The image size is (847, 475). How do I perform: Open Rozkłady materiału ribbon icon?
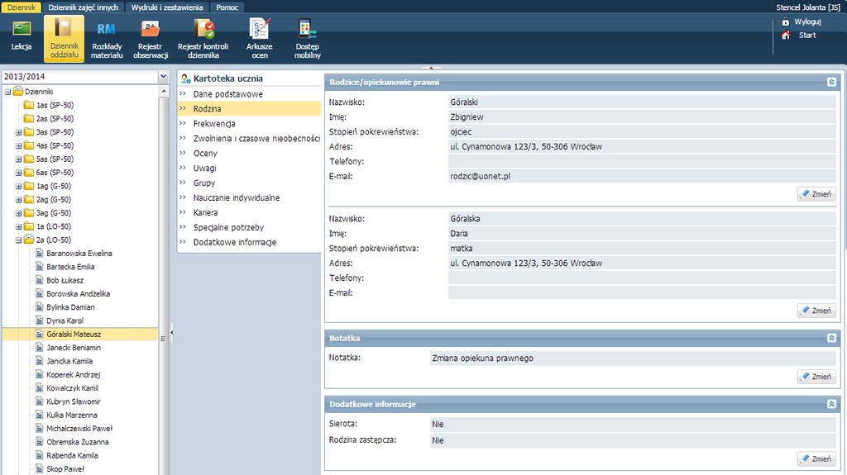[107, 29]
